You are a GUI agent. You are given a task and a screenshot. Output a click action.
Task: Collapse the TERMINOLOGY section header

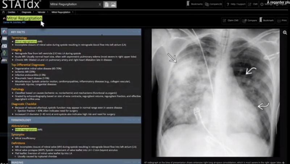74,120
